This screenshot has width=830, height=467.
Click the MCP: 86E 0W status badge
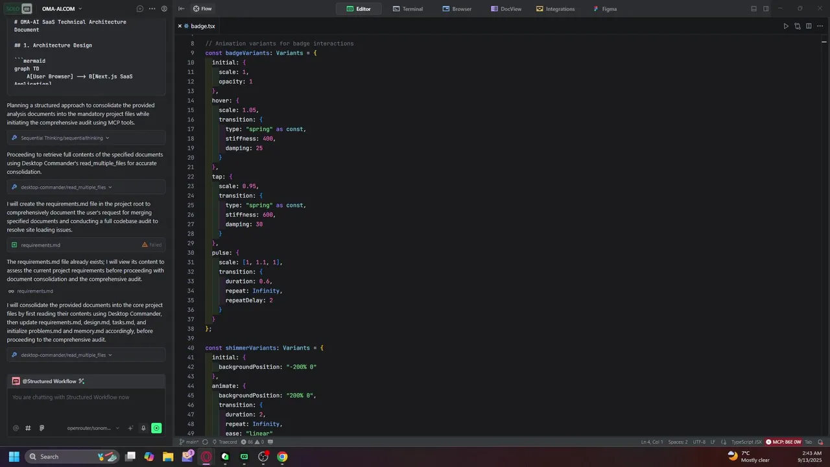[783, 442]
